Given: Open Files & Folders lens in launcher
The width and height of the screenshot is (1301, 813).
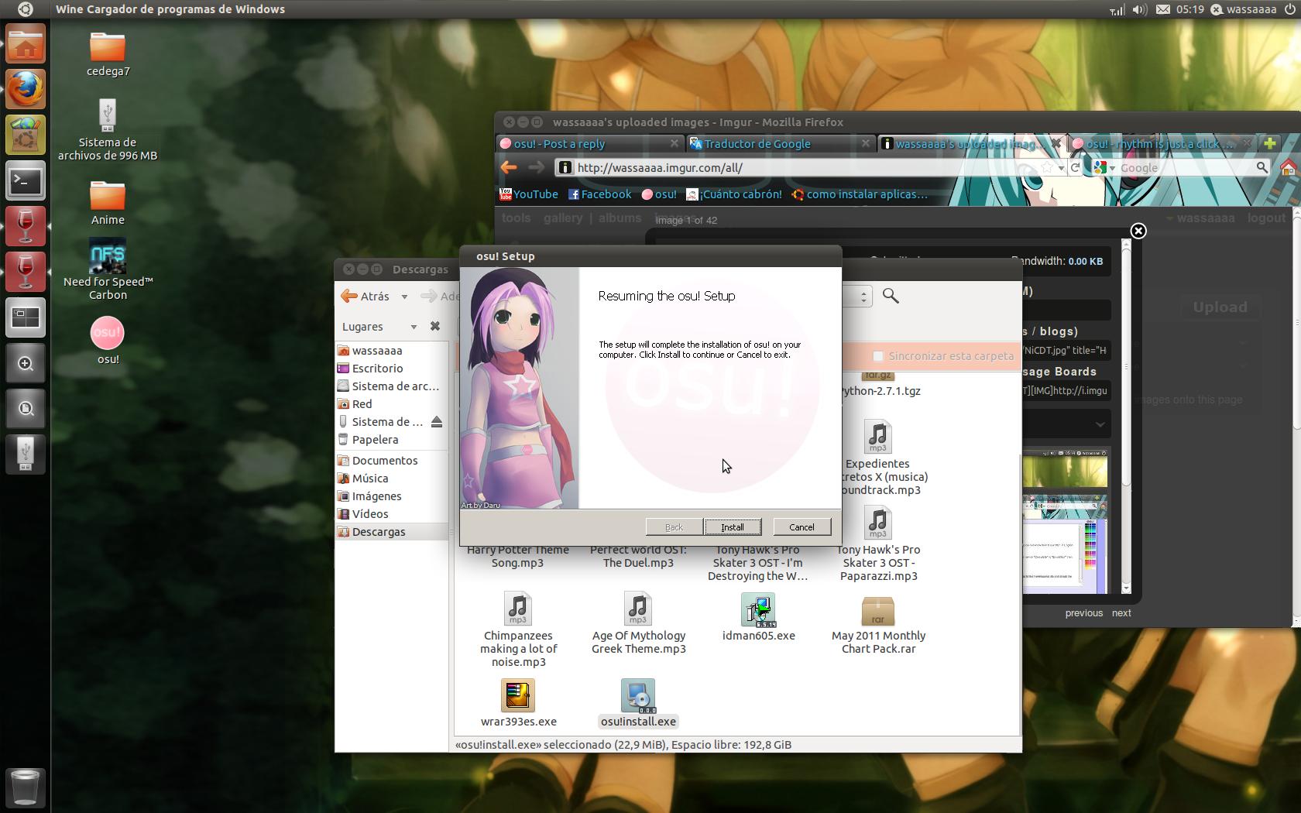Looking at the screenshot, I should tap(26, 409).
